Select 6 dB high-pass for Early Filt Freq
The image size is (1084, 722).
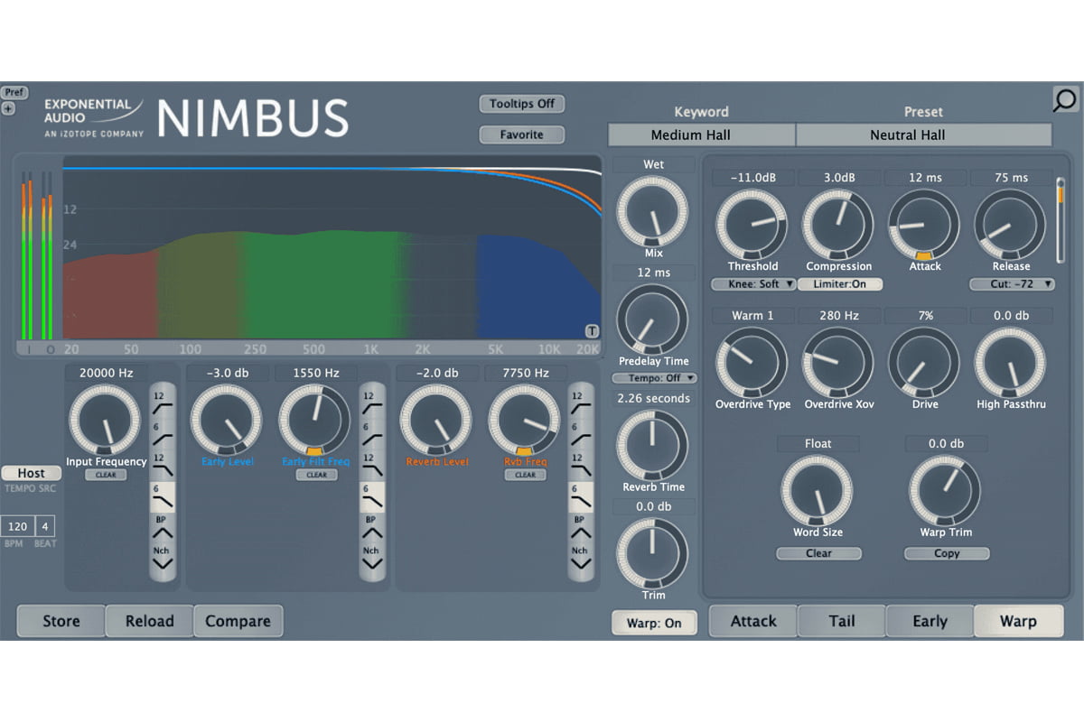point(373,433)
